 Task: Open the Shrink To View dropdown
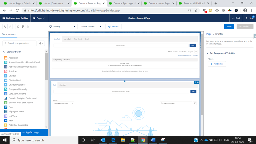pos(91,26)
